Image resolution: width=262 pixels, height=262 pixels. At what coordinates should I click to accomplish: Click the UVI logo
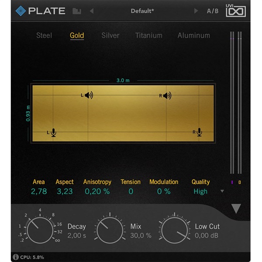pyautogui.click(x=236, y=10)
